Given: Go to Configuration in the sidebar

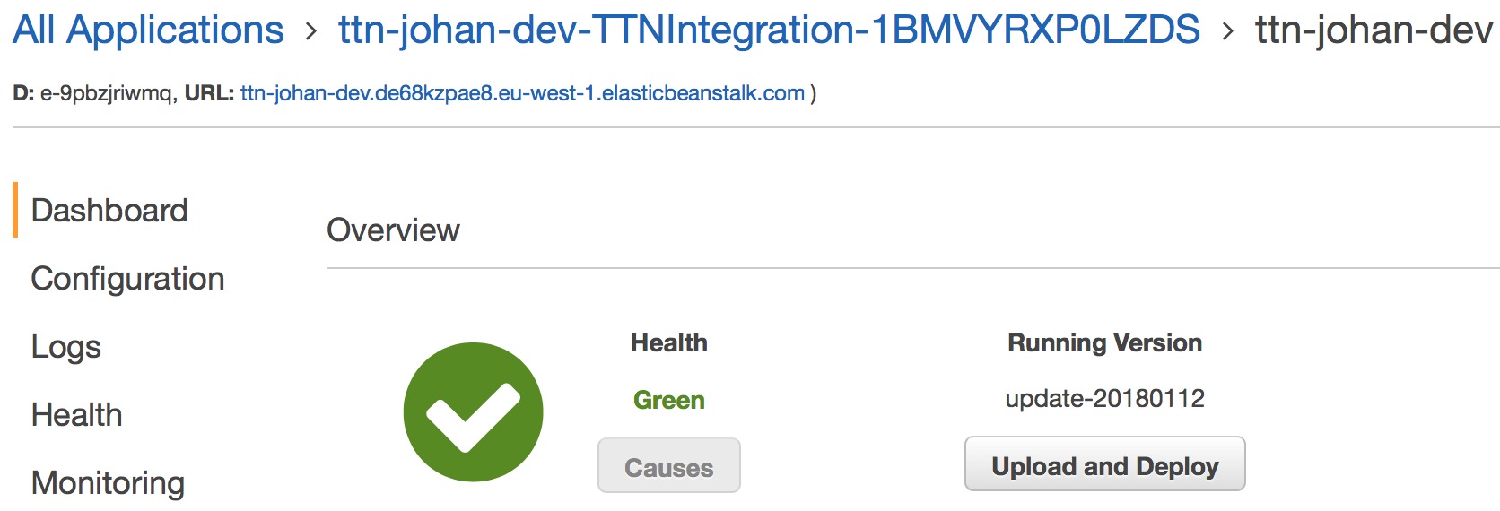Looking at the screenshot, I should [127, 279].
